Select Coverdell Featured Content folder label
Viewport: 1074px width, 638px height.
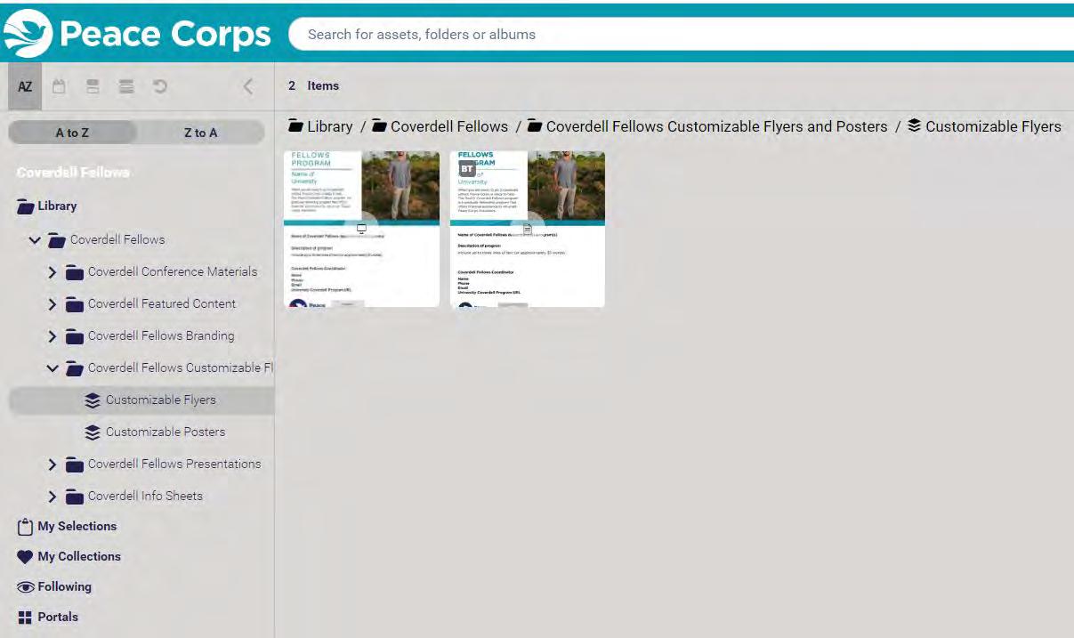pyautogui.click(x=162, y=304)
